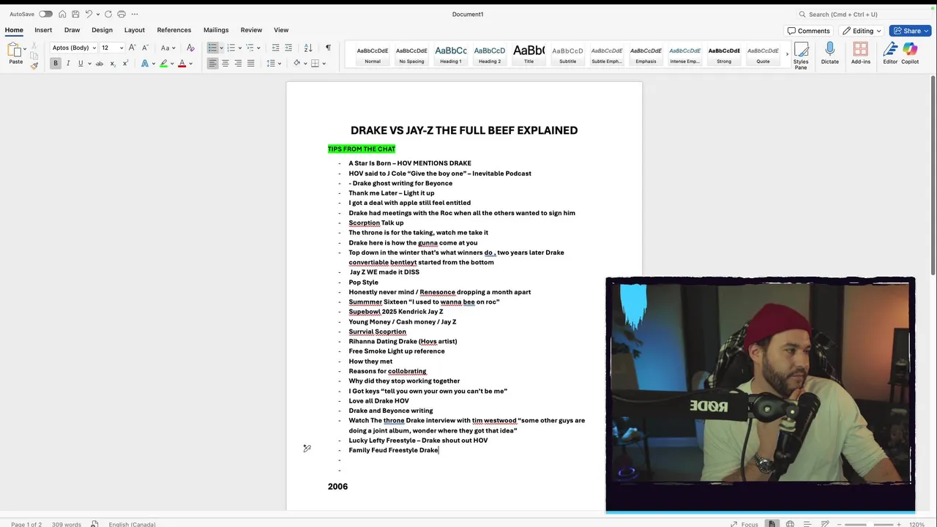Open the Home icon in the title bar
Screen dimensions: 937x527
point(62,14)
